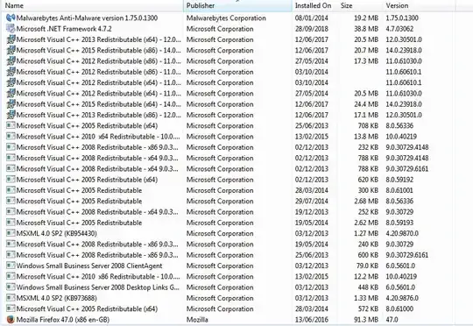Select Malwarebytes Anti-Malware version 1.75.0.1300 entry
The width and height of the screenshot is (473, 326).
[x=87, y=18]
